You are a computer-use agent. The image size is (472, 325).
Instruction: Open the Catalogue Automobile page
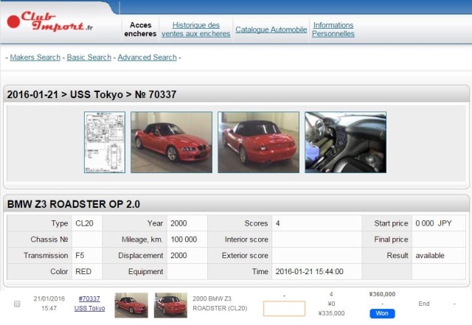[x=271, y=30]
